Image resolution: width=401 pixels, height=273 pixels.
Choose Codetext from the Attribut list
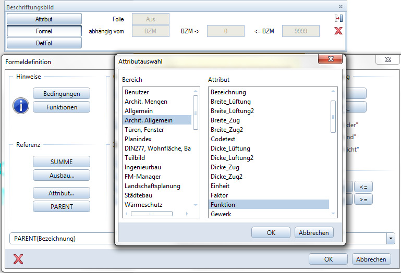pos(223,139)
